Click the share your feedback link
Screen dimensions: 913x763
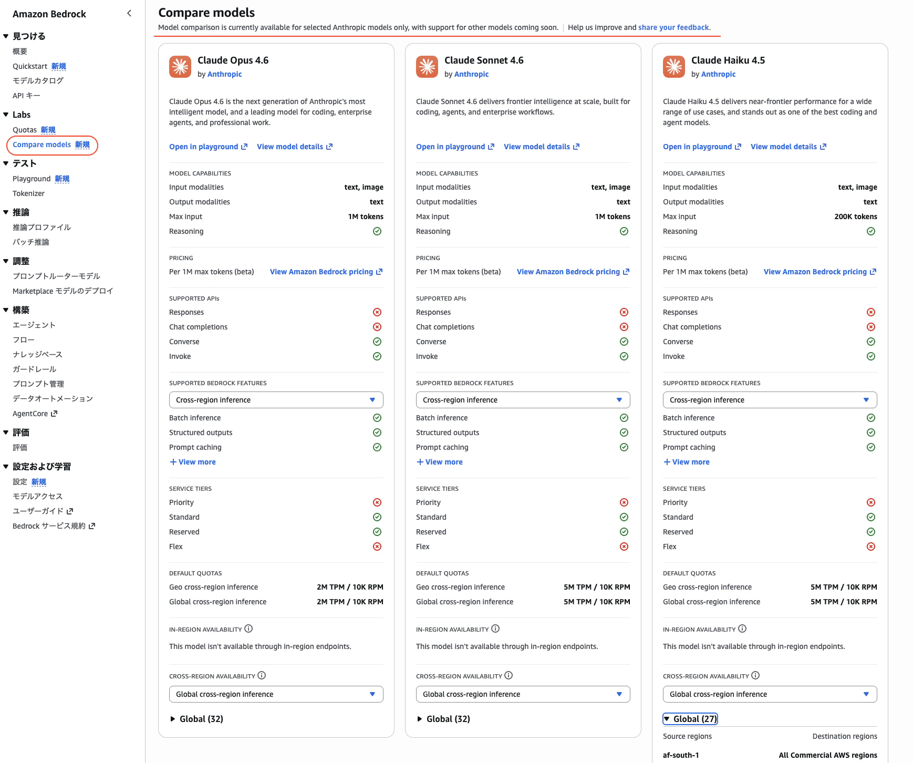(x=673, y=27)
